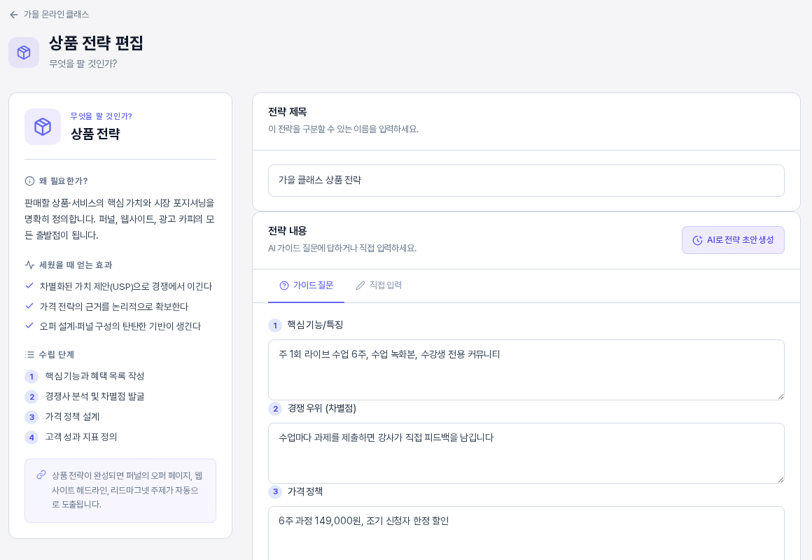Click the 상품 전략 sidebar card title
812x560 pixels.
tap(95, 134)
